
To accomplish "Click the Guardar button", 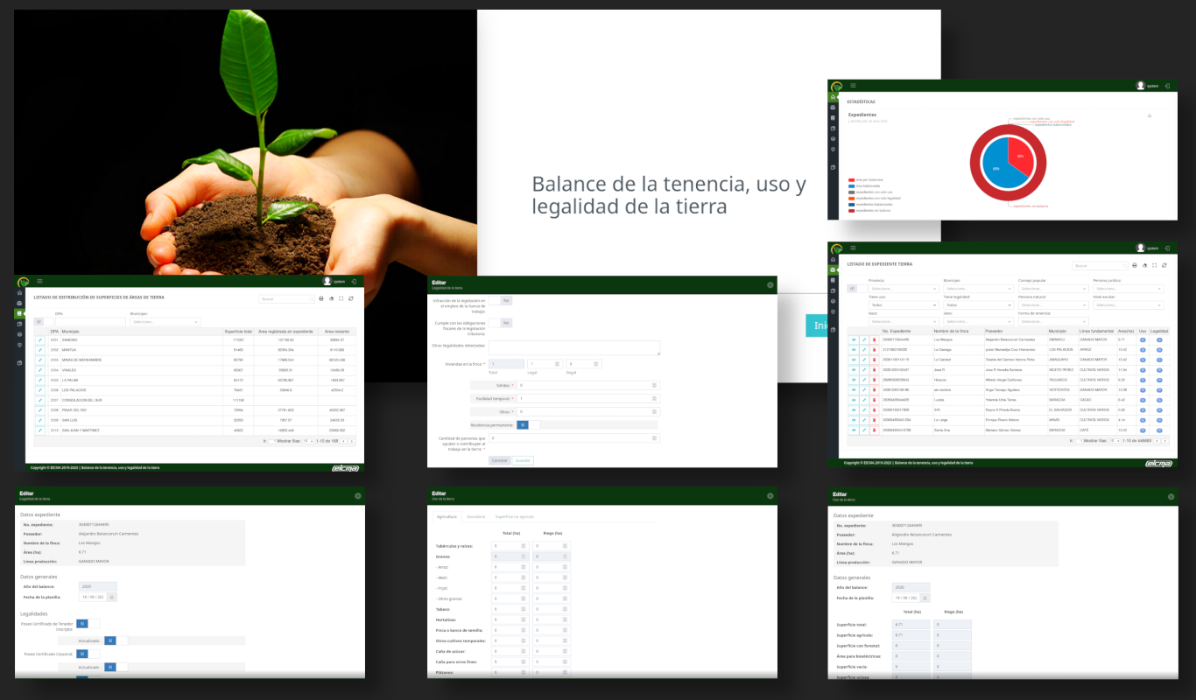I will (523, 460).
